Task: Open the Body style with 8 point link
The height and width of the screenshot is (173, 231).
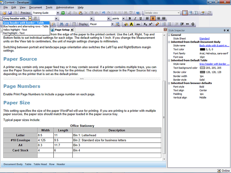Action: click(x=214, y=46)
